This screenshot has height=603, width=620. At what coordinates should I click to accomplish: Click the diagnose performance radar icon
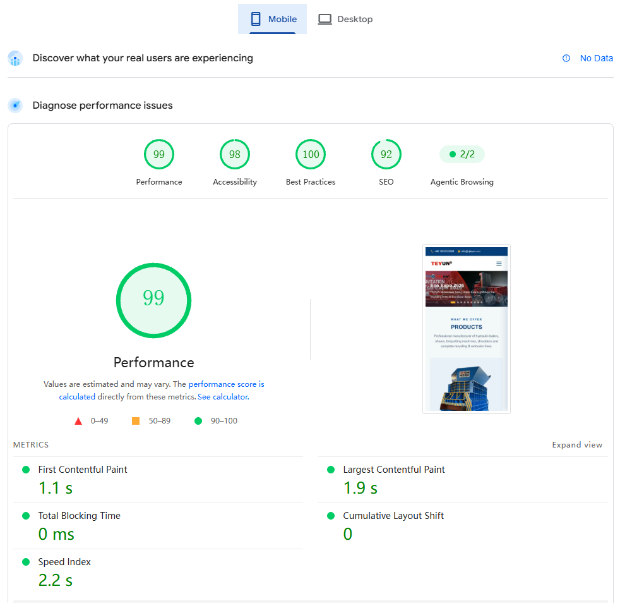[15, 106]
